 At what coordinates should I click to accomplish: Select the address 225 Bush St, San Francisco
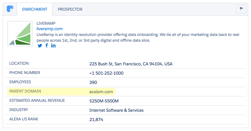pos(131,64)
